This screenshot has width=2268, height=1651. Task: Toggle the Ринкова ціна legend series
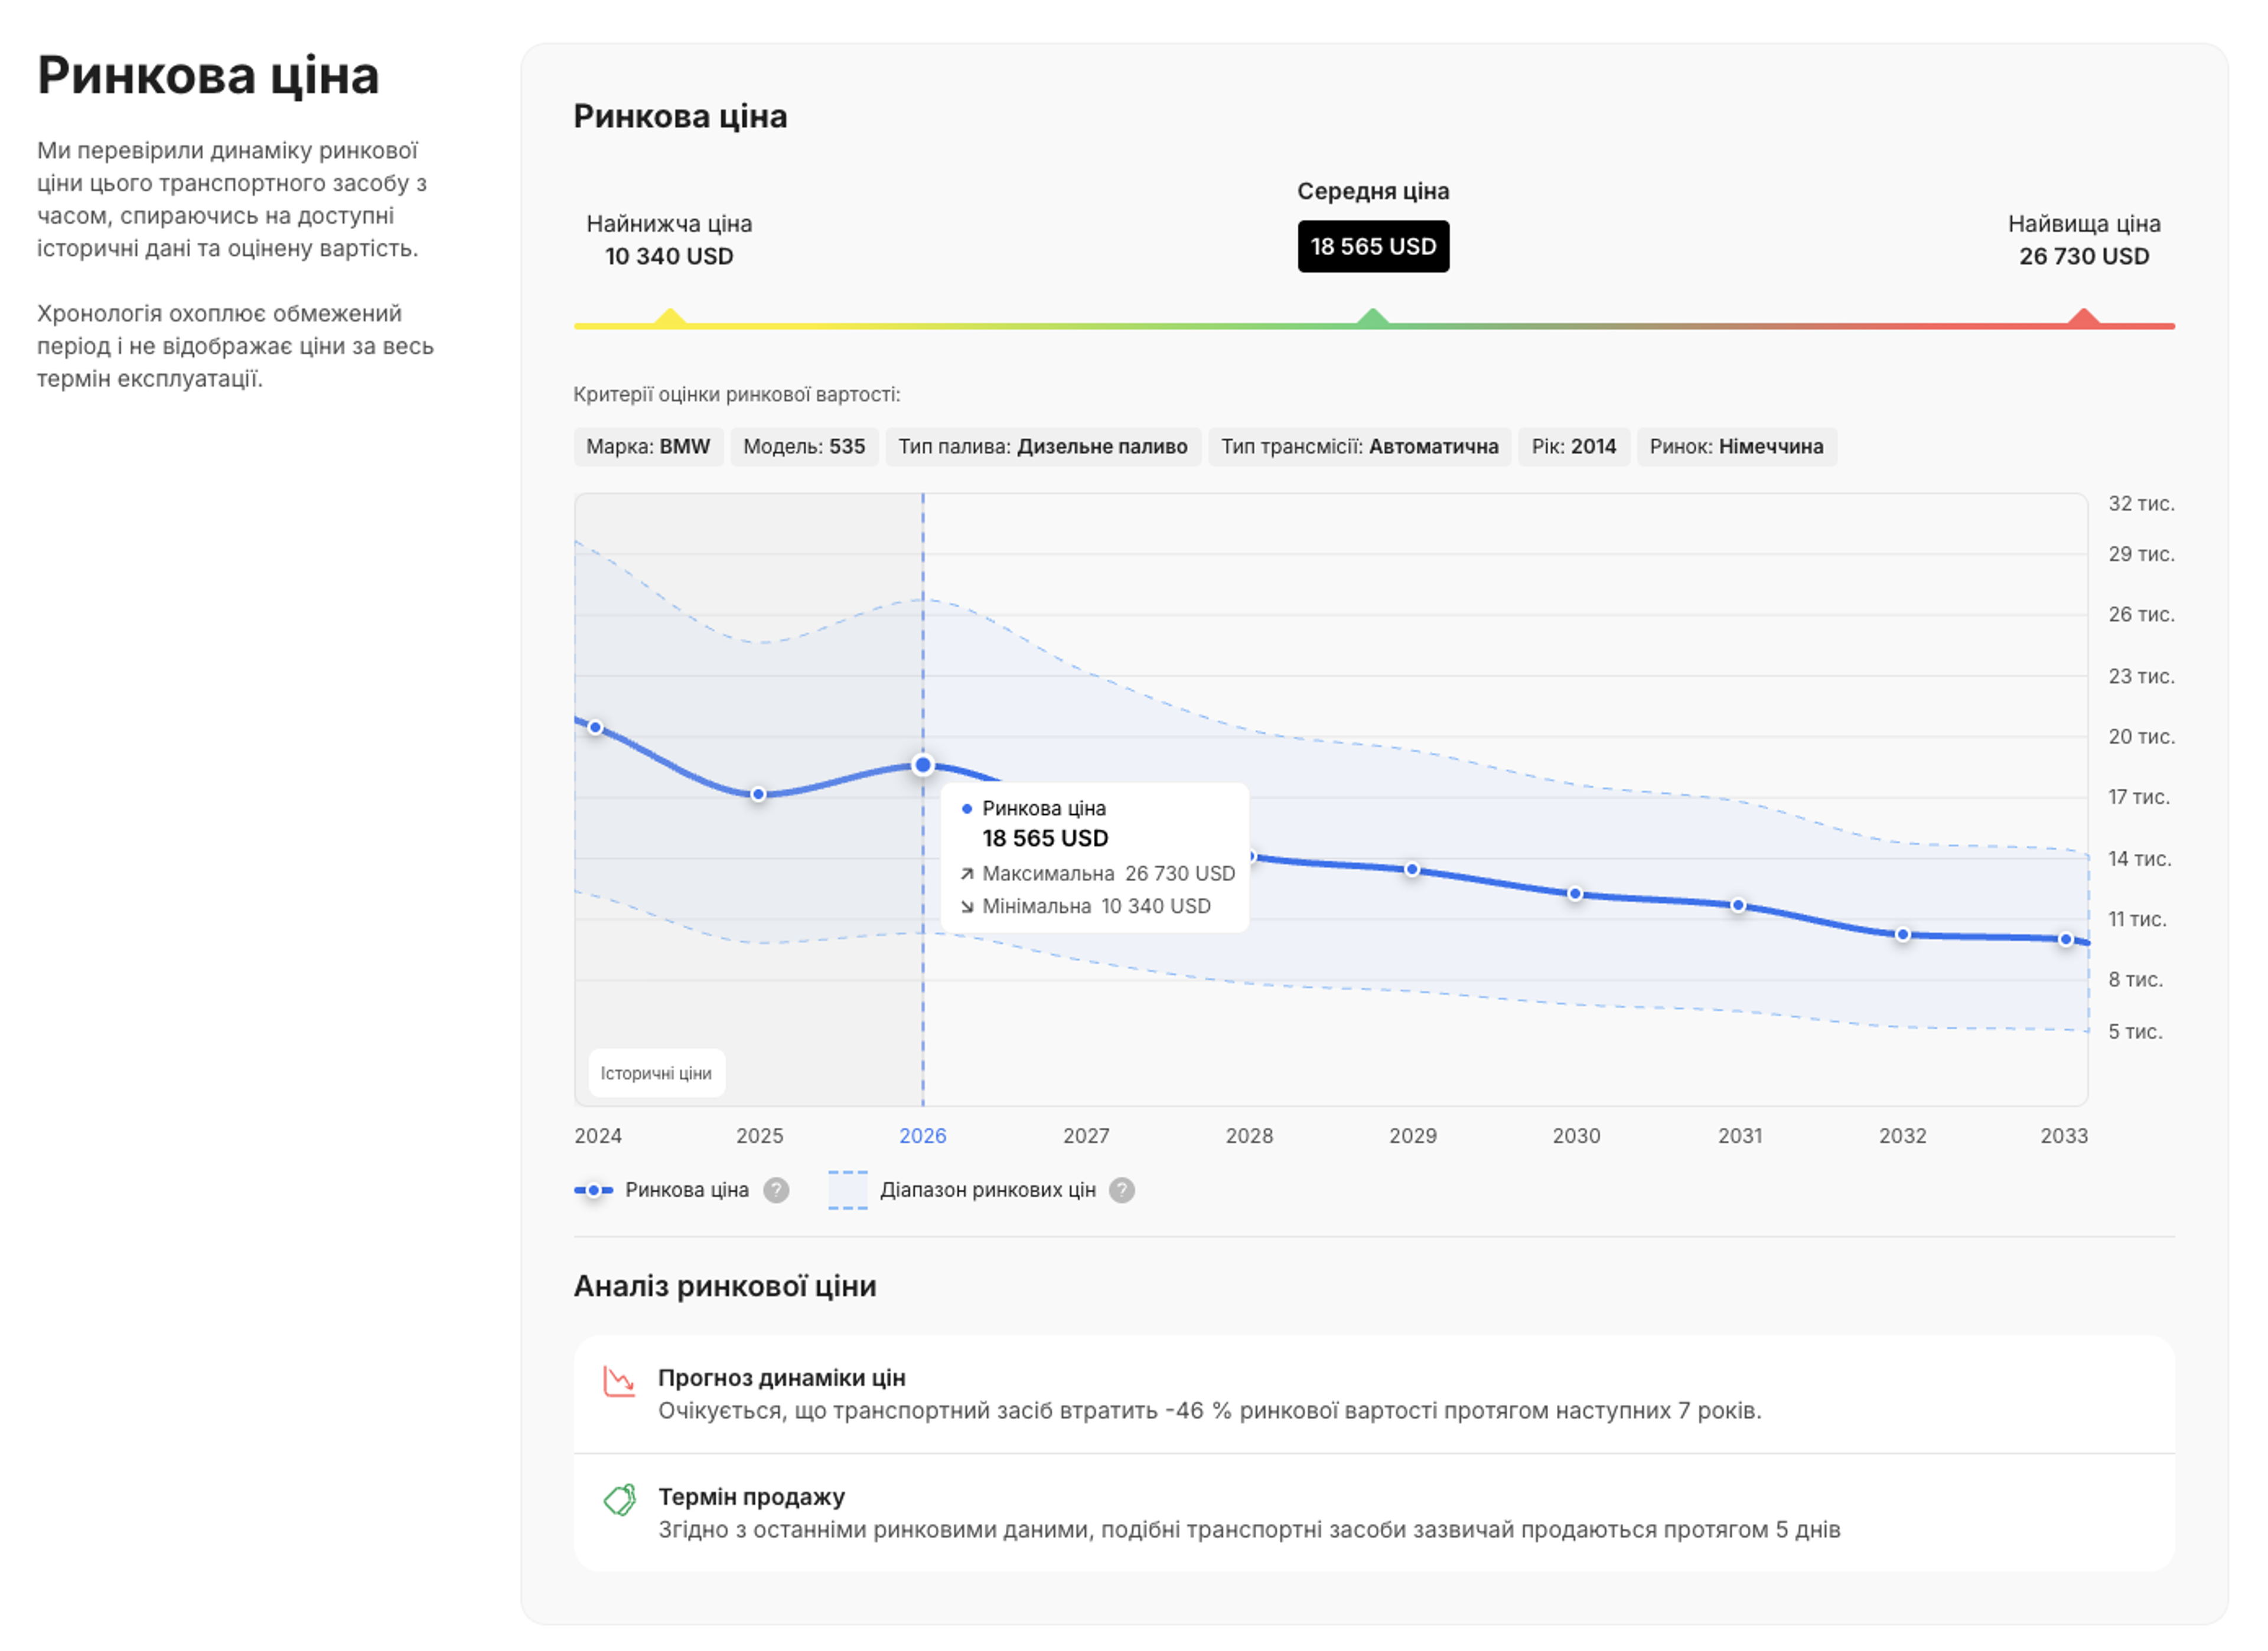pos(661,1190)
